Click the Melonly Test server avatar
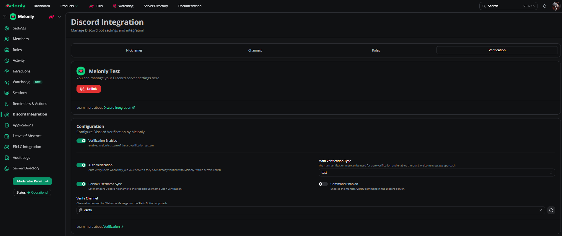 pyautogui.click(x=81, y=71)
